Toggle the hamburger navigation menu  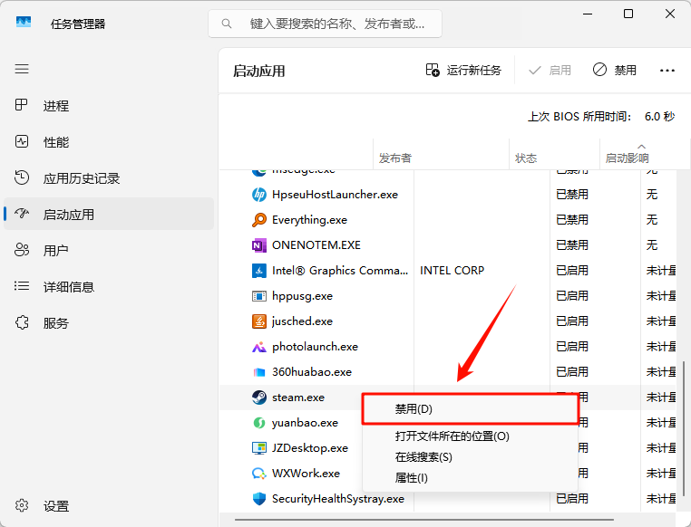click(x=22, y=69)
